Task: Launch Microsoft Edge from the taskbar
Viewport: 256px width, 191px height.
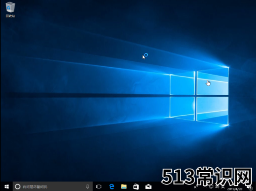Action: tap(112, 186)
